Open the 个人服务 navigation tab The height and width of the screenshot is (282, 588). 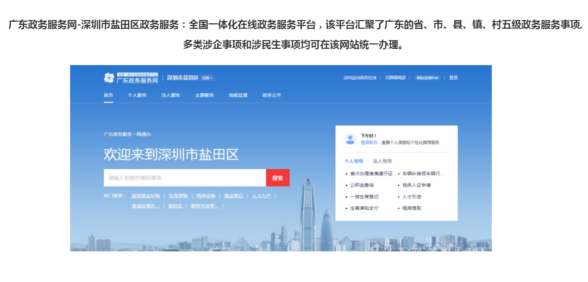(137, 95)
